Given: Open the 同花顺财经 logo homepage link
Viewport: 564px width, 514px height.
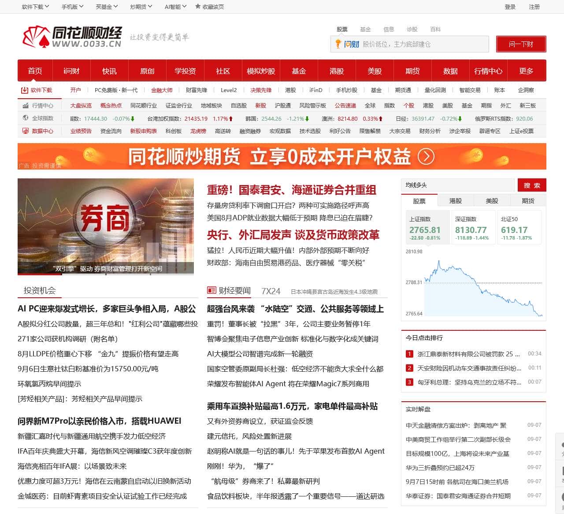Looking at the screenshot, I should point(72,37).
